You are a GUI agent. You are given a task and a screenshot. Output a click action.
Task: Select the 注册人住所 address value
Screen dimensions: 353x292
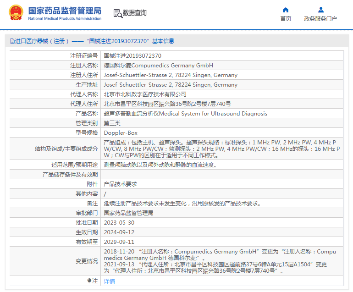click(171, 75)
